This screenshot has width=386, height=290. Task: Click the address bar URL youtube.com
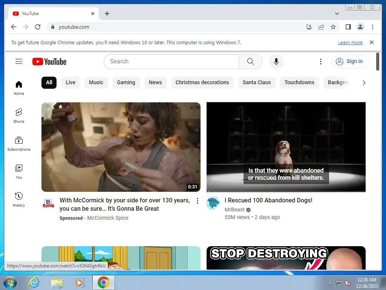[74, 27]
